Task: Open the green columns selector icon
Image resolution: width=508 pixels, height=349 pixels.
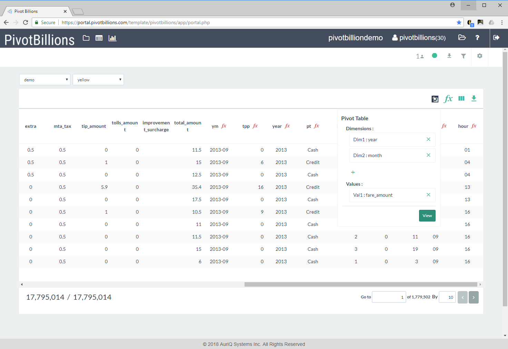Action: point(461,99)
